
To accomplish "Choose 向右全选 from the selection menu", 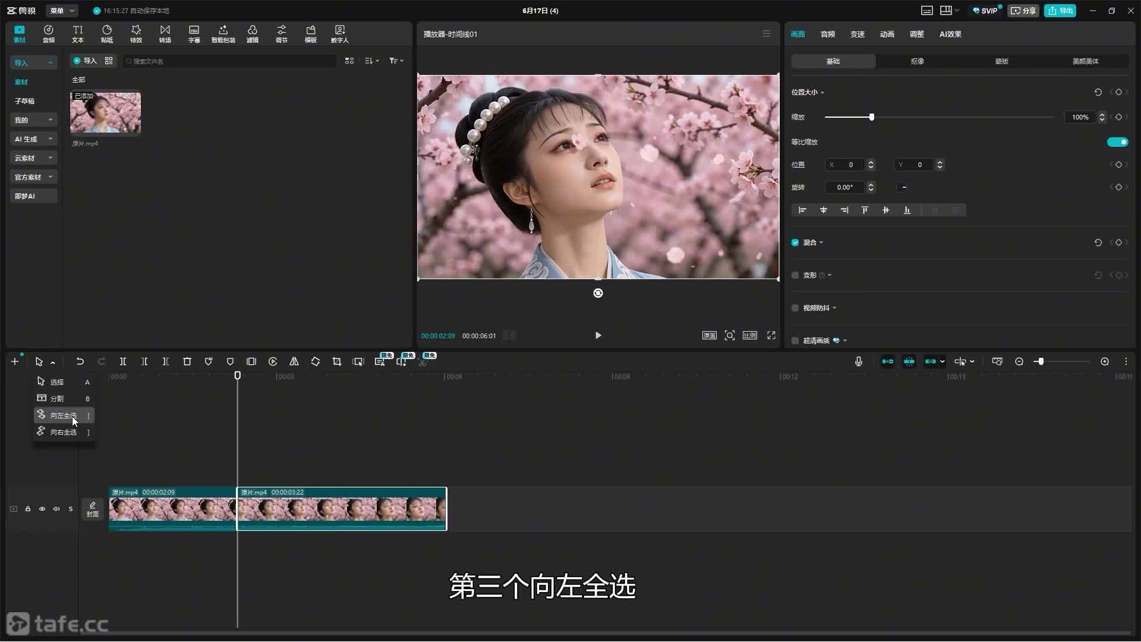I will point(64,432).
